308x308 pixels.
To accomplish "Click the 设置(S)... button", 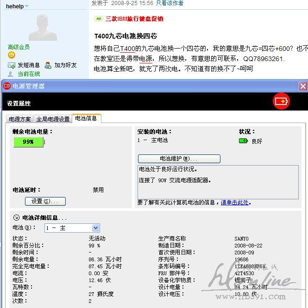I will coord(45,201).
